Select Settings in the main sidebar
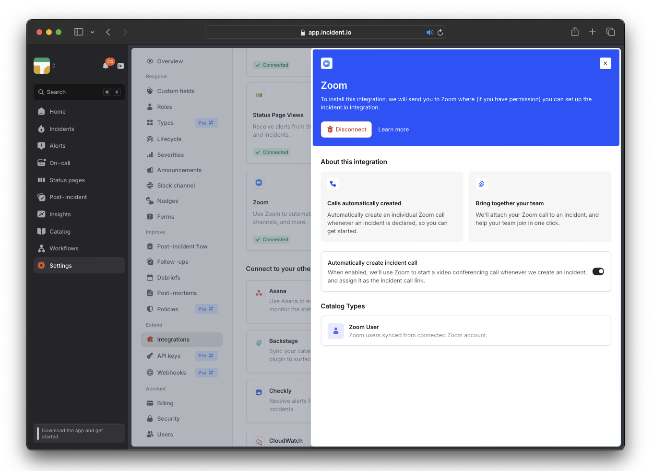 click(x=79, y=265)
